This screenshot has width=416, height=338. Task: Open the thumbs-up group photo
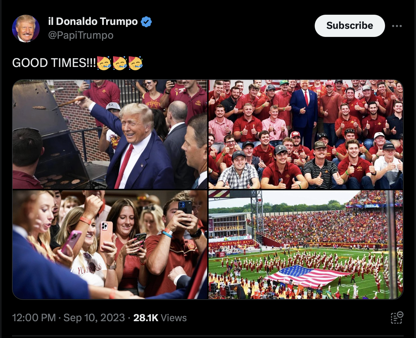[x=306, y=134]
